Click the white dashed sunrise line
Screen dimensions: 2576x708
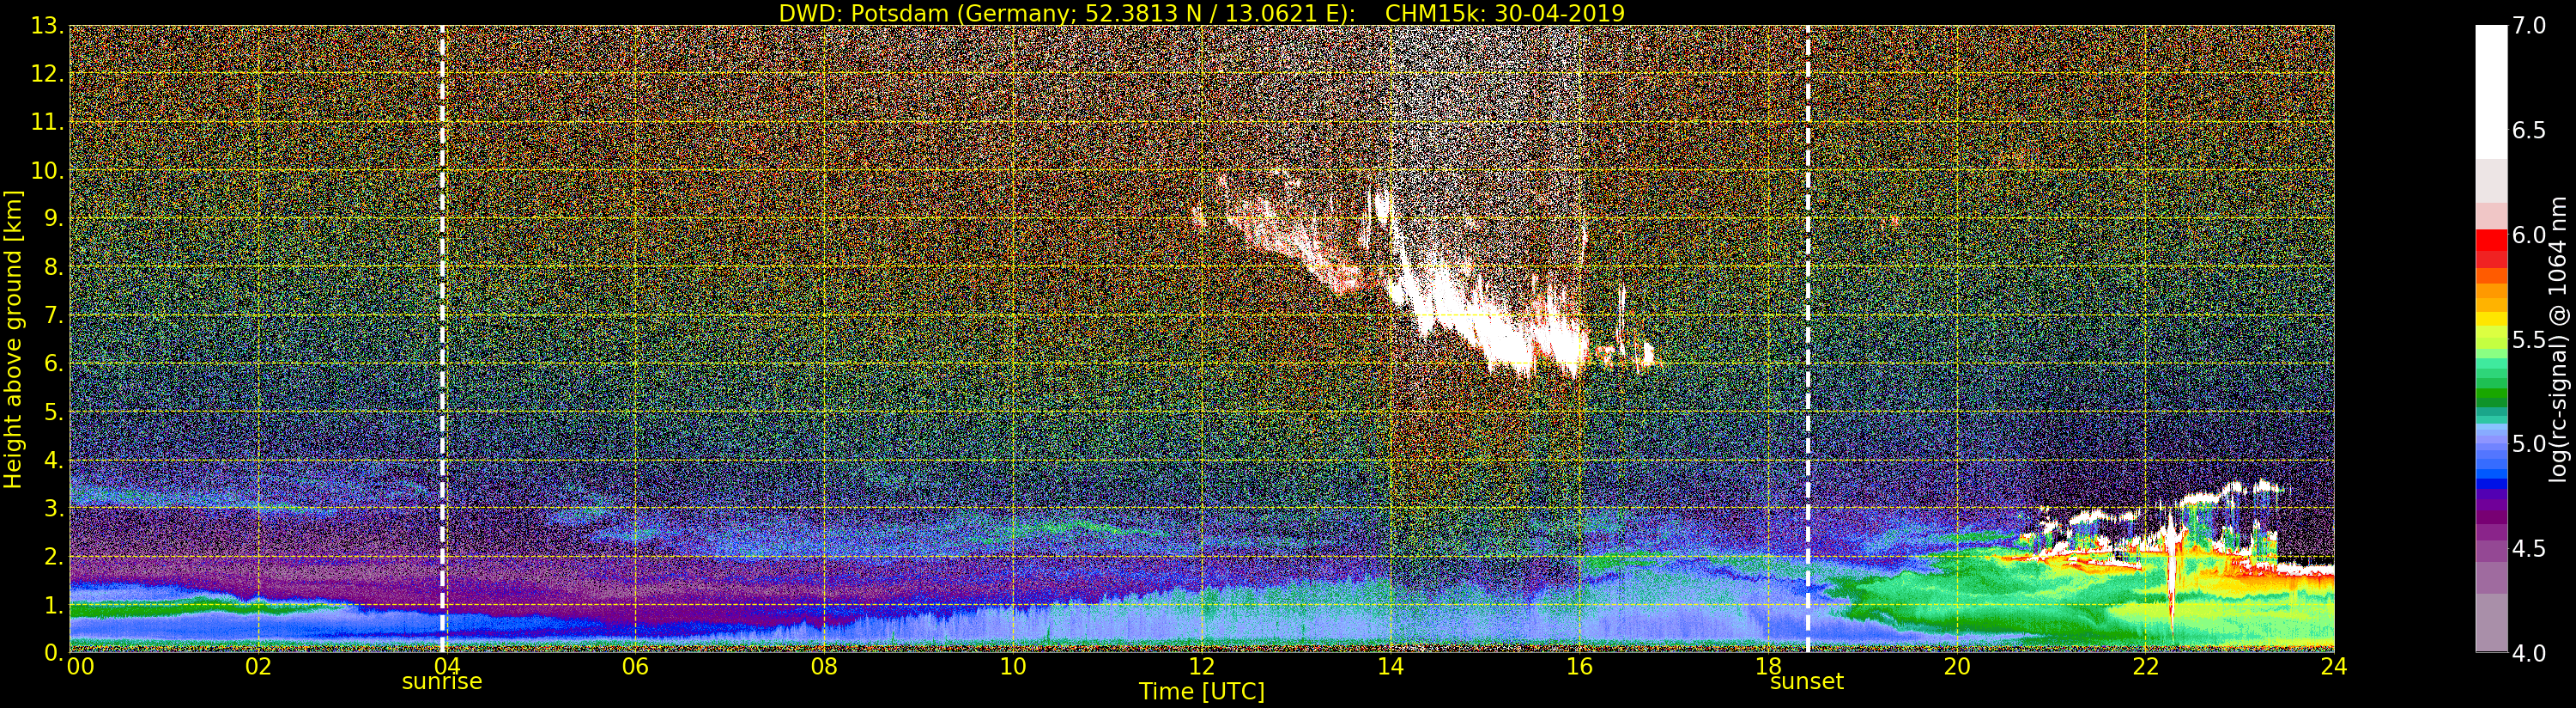point(442,339)
